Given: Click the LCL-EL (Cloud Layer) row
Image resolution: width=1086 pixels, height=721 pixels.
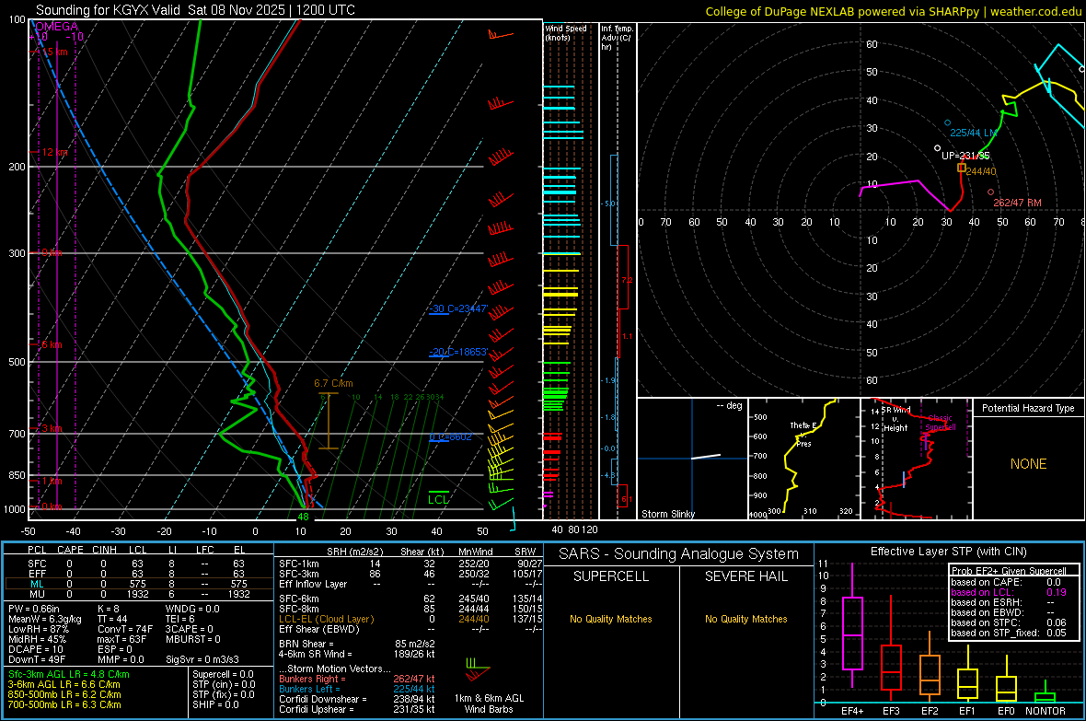Looking at the screenshot, I should 410,619.
